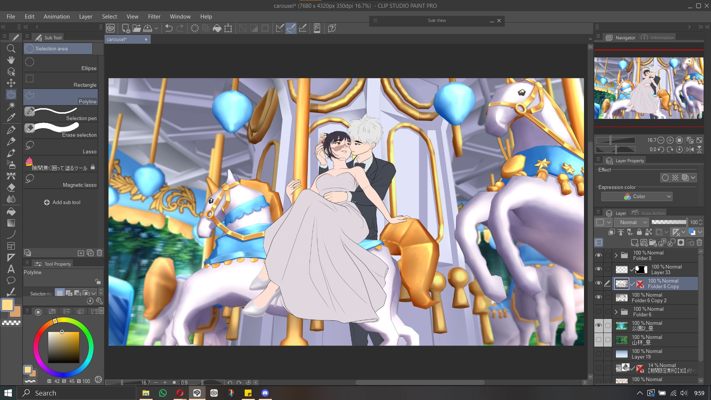Open the Filter menu
The width and height of the screenshot is (711, 400).
pos(154,17)
